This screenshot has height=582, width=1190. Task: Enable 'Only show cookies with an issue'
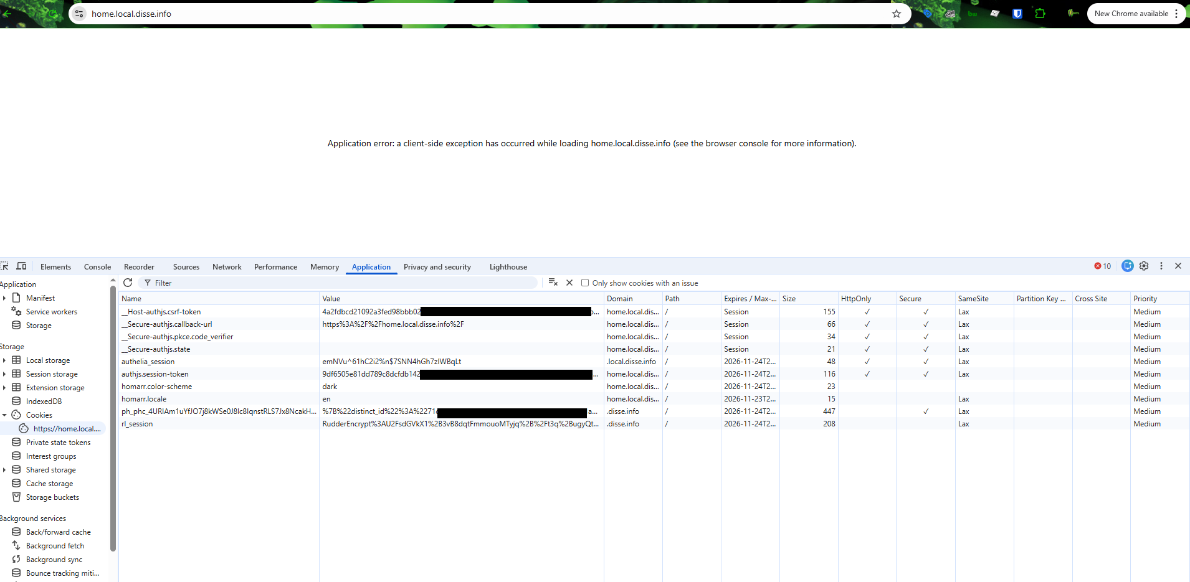(x=585, y=283)
